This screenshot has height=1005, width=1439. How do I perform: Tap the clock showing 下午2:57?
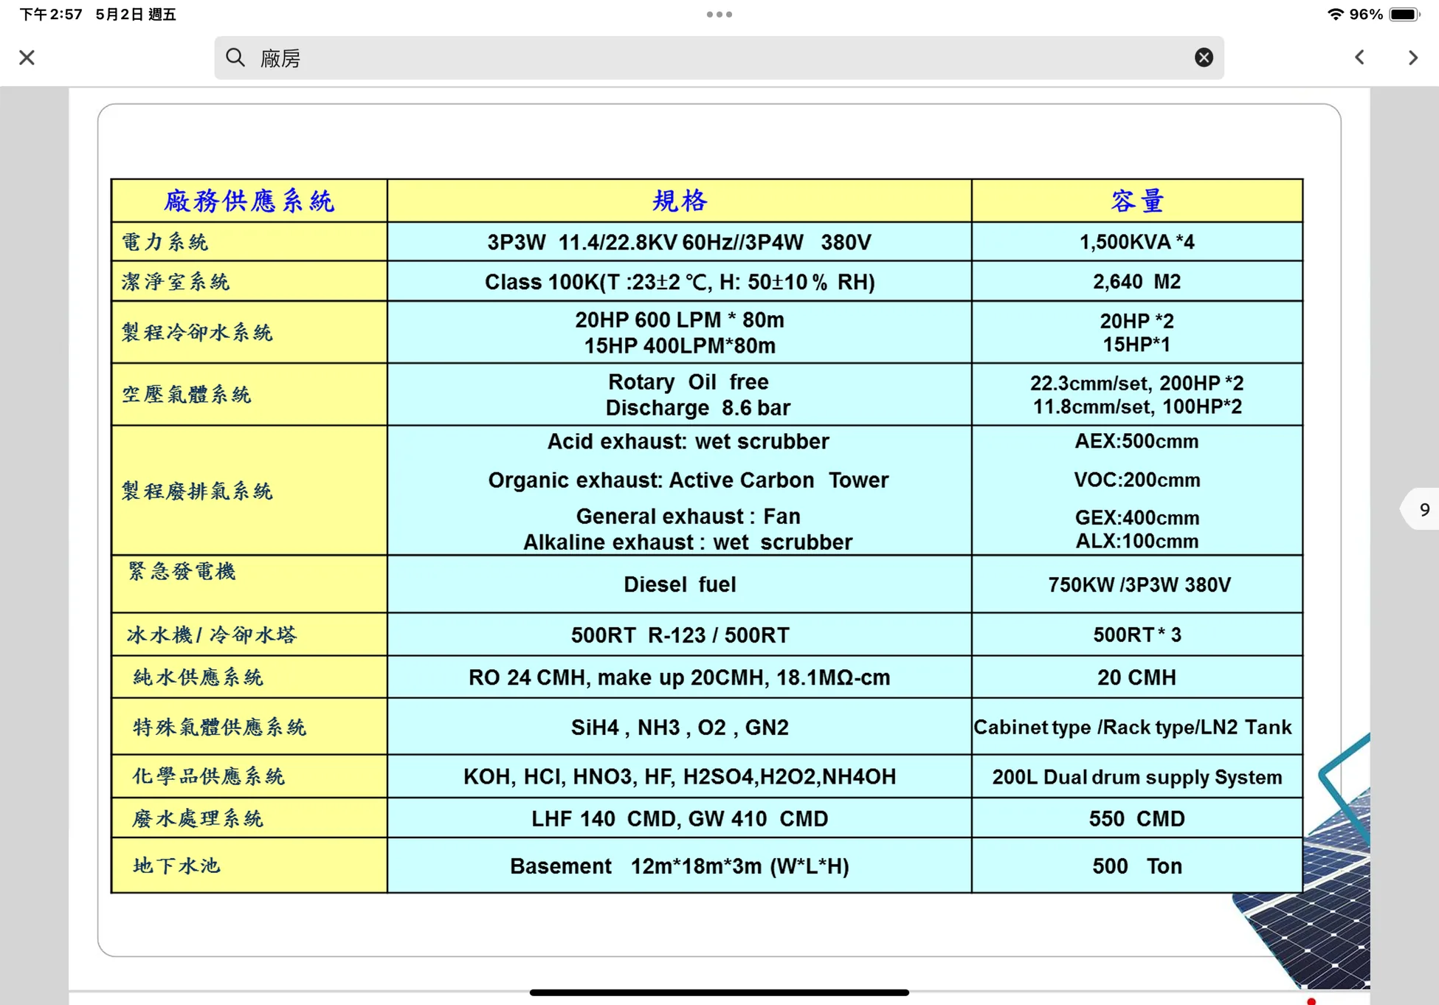pyautogui.click(x=51, y=14)
